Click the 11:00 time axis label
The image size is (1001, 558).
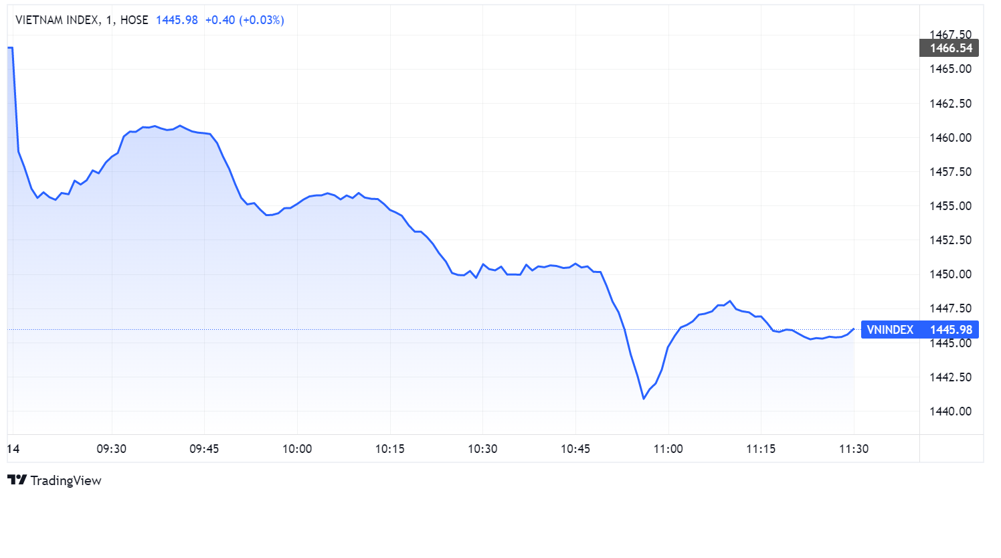(668, 448)
